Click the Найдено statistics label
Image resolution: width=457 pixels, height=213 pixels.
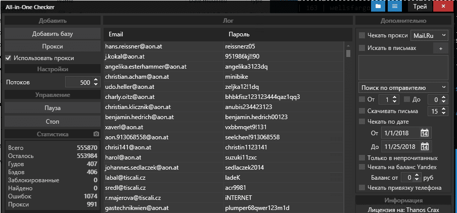pos(20,188)
